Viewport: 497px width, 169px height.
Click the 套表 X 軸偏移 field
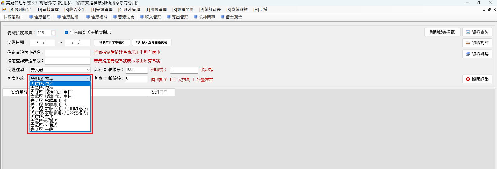point(136,70)
